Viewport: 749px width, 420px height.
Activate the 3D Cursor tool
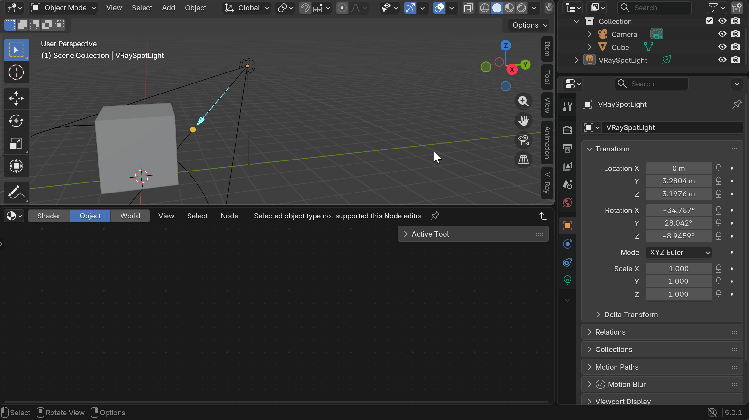point(16,72)
